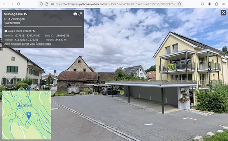Reset view with the compass control
The width and height of the screenshot is (228, 141).
[x=9, y=81]
